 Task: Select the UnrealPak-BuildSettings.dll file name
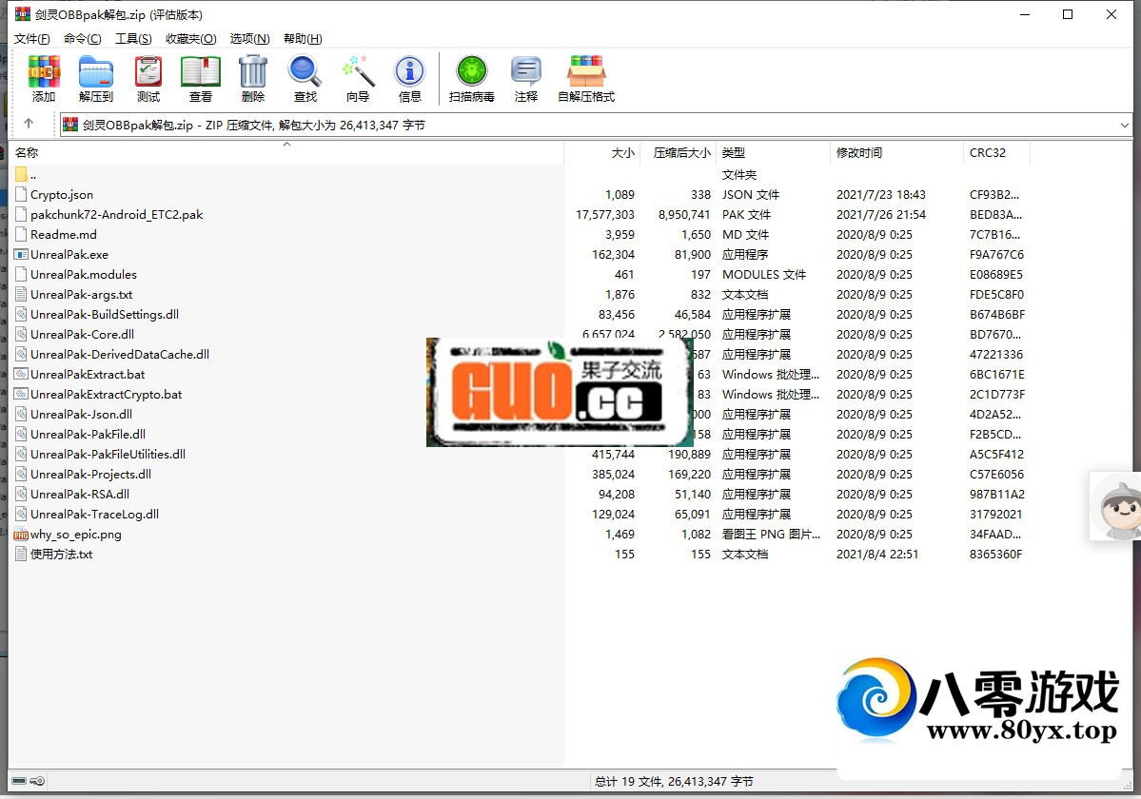point(105,315)
